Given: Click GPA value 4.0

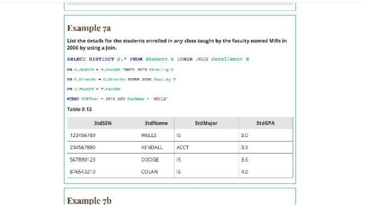Looking at the screenshot, I should tap(244, 172).
